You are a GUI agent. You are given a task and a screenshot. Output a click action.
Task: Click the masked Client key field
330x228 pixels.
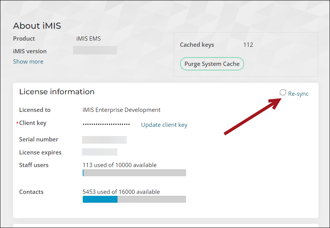click(106, 124)
